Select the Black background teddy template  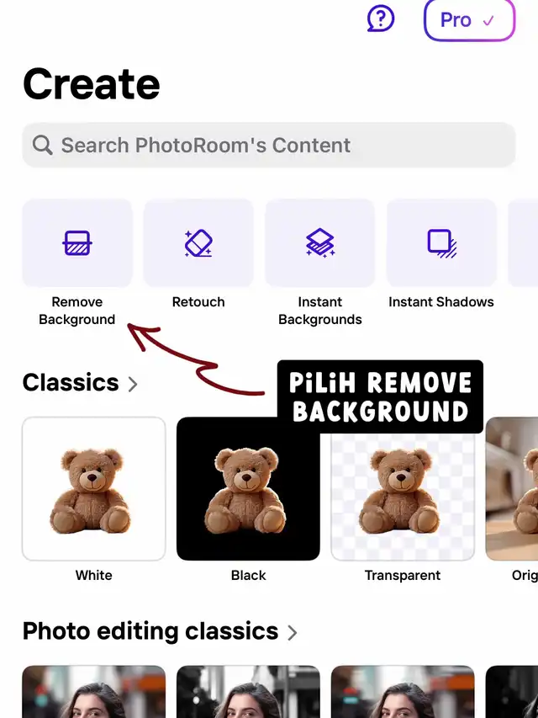pos(248,488)
